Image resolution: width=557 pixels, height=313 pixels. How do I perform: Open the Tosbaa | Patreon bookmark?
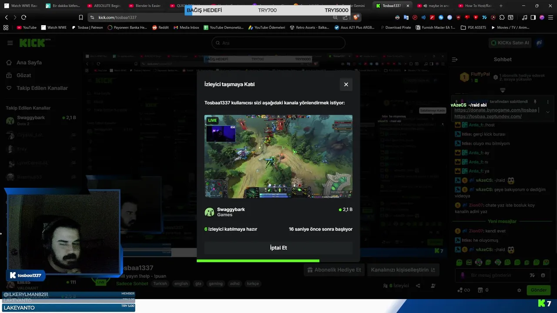(x=87, y=27)
